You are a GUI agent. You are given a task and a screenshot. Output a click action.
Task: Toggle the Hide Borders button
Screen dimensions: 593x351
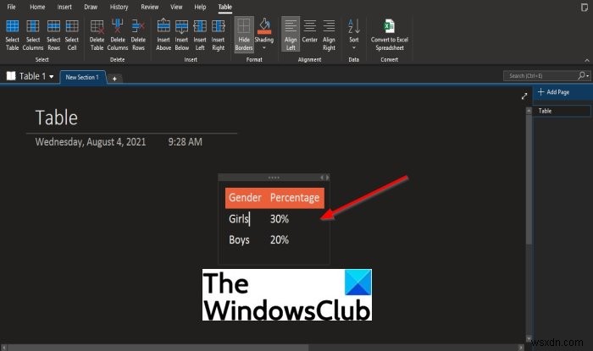point(244,35)
